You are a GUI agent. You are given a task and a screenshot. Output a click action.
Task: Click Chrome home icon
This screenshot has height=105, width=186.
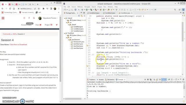pos(14,8)
